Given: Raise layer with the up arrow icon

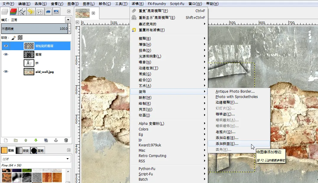Looking at the screenshot, I should 26,140.
